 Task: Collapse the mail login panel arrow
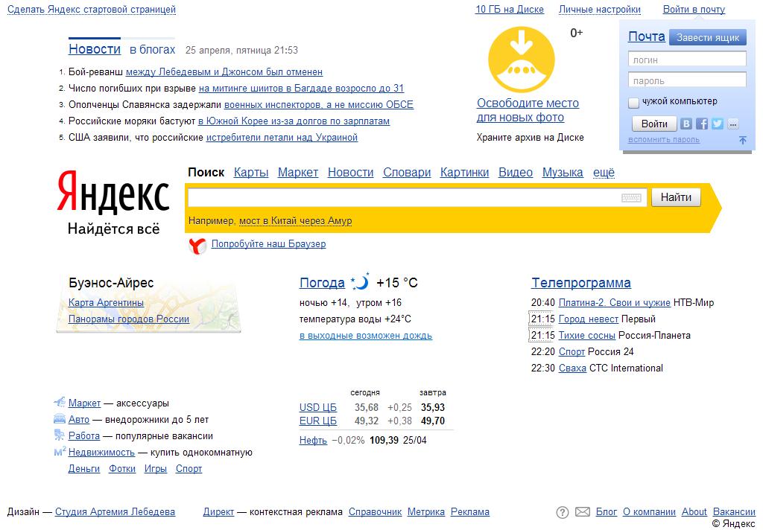click(742, 140)
